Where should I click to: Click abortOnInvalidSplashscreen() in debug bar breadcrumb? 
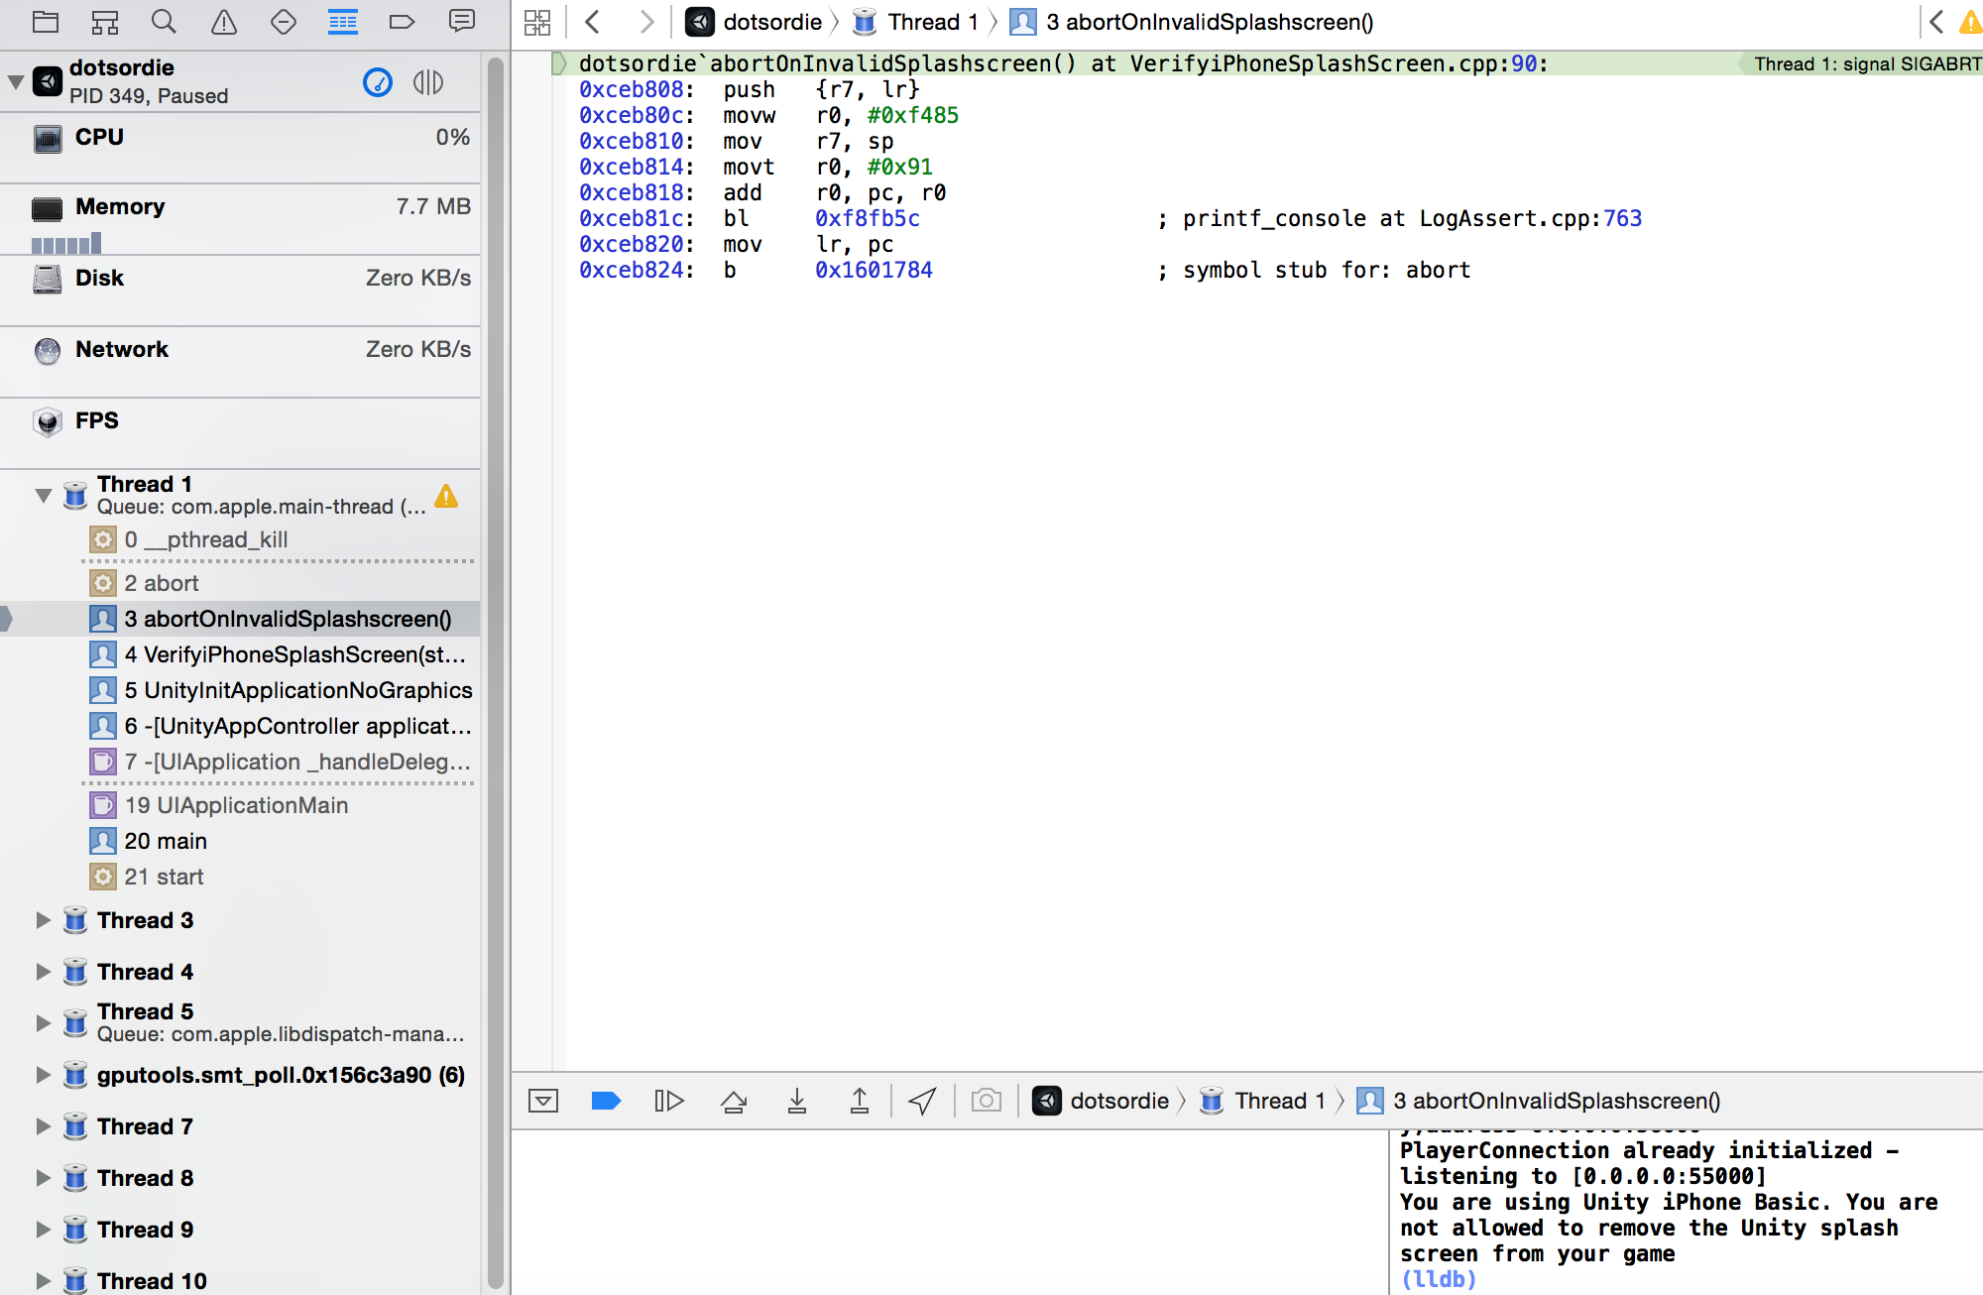1538,1101
